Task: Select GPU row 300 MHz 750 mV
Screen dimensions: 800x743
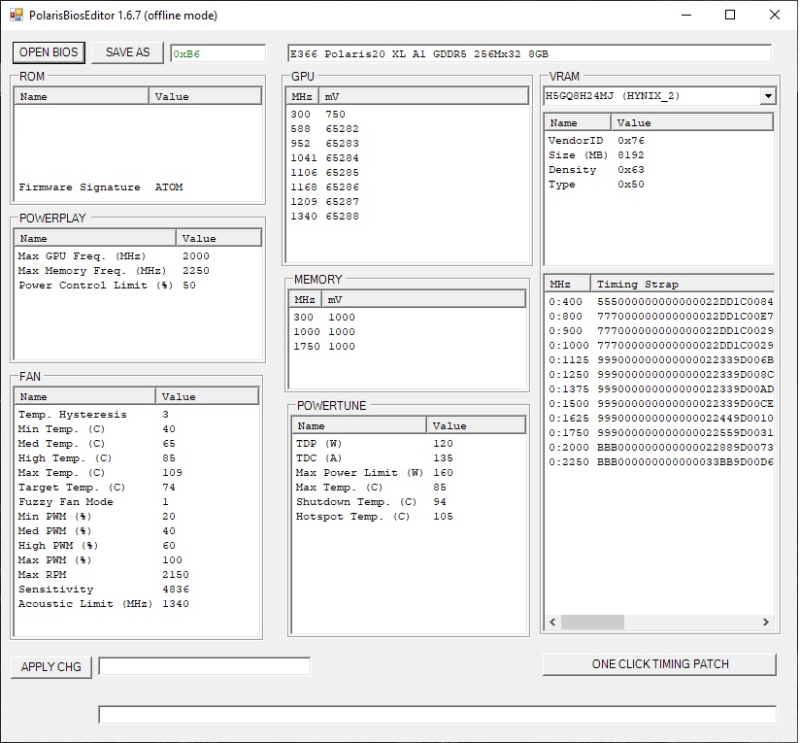Action: coord(407,115)
